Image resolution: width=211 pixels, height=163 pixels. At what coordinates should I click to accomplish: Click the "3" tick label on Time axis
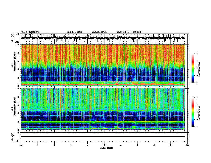tap(71, 145)
